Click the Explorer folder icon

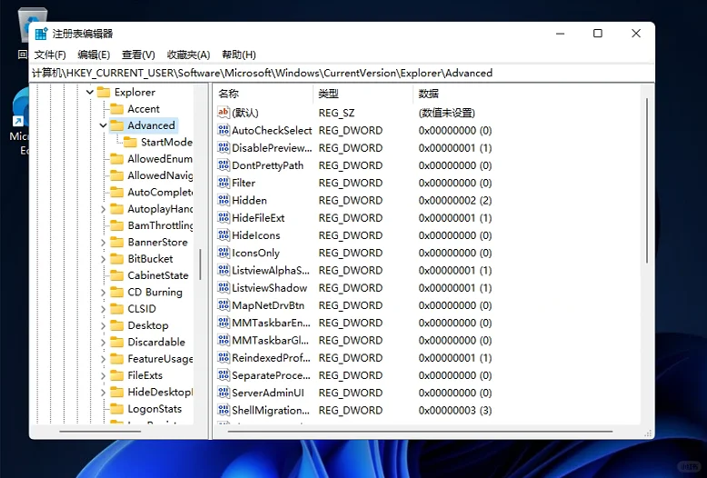(104, 92)
